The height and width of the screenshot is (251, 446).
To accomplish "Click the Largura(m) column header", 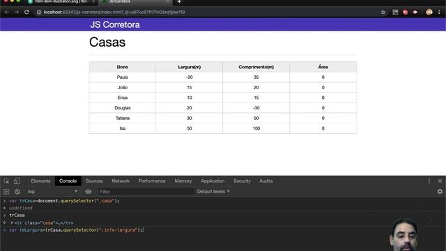I will coord(190,67).
